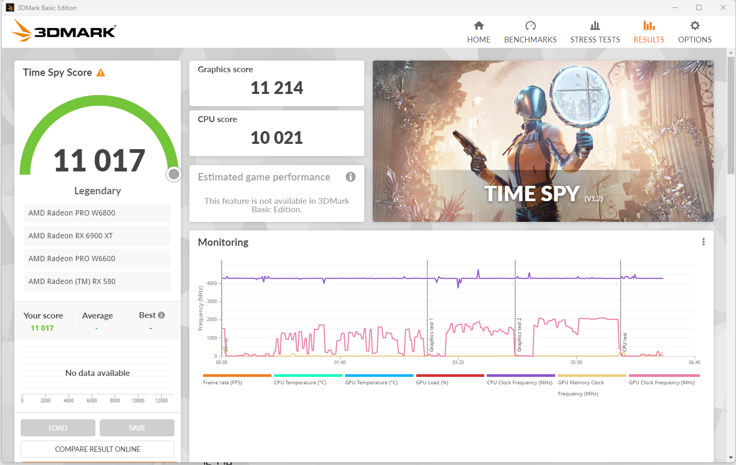Viewport: 736px width, 465px height.
Task: Click COMPARE RESULT ONLINE button
Action: coord(98,449)
